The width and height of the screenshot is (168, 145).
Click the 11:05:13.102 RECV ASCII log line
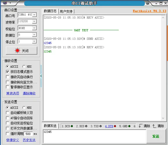click(74, 47)
